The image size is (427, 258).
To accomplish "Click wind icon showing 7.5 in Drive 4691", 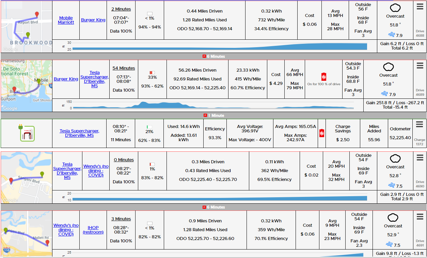I will [x=389, y=244].
